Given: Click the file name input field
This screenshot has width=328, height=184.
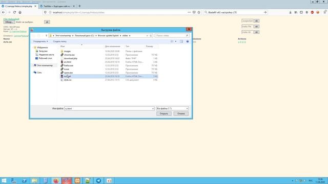Looking at the screenshot, I should pyautogui.click(x=108, y=108).
